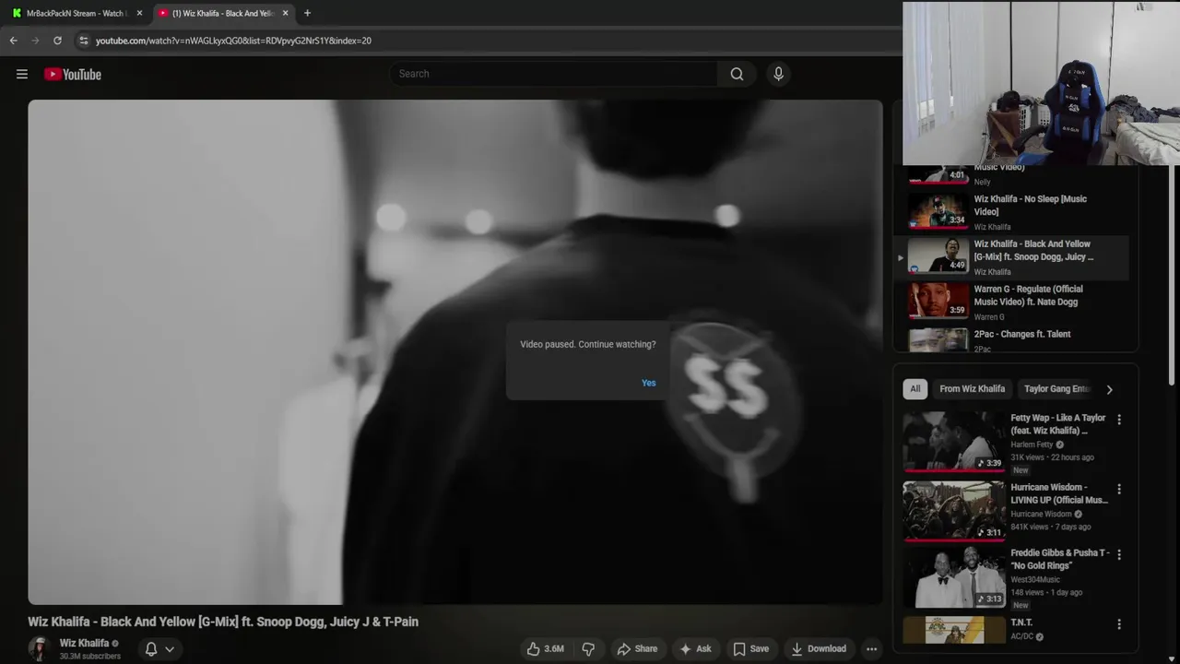
Task: Click the page scrollbar on right edge
Action: click(1173, 277)
